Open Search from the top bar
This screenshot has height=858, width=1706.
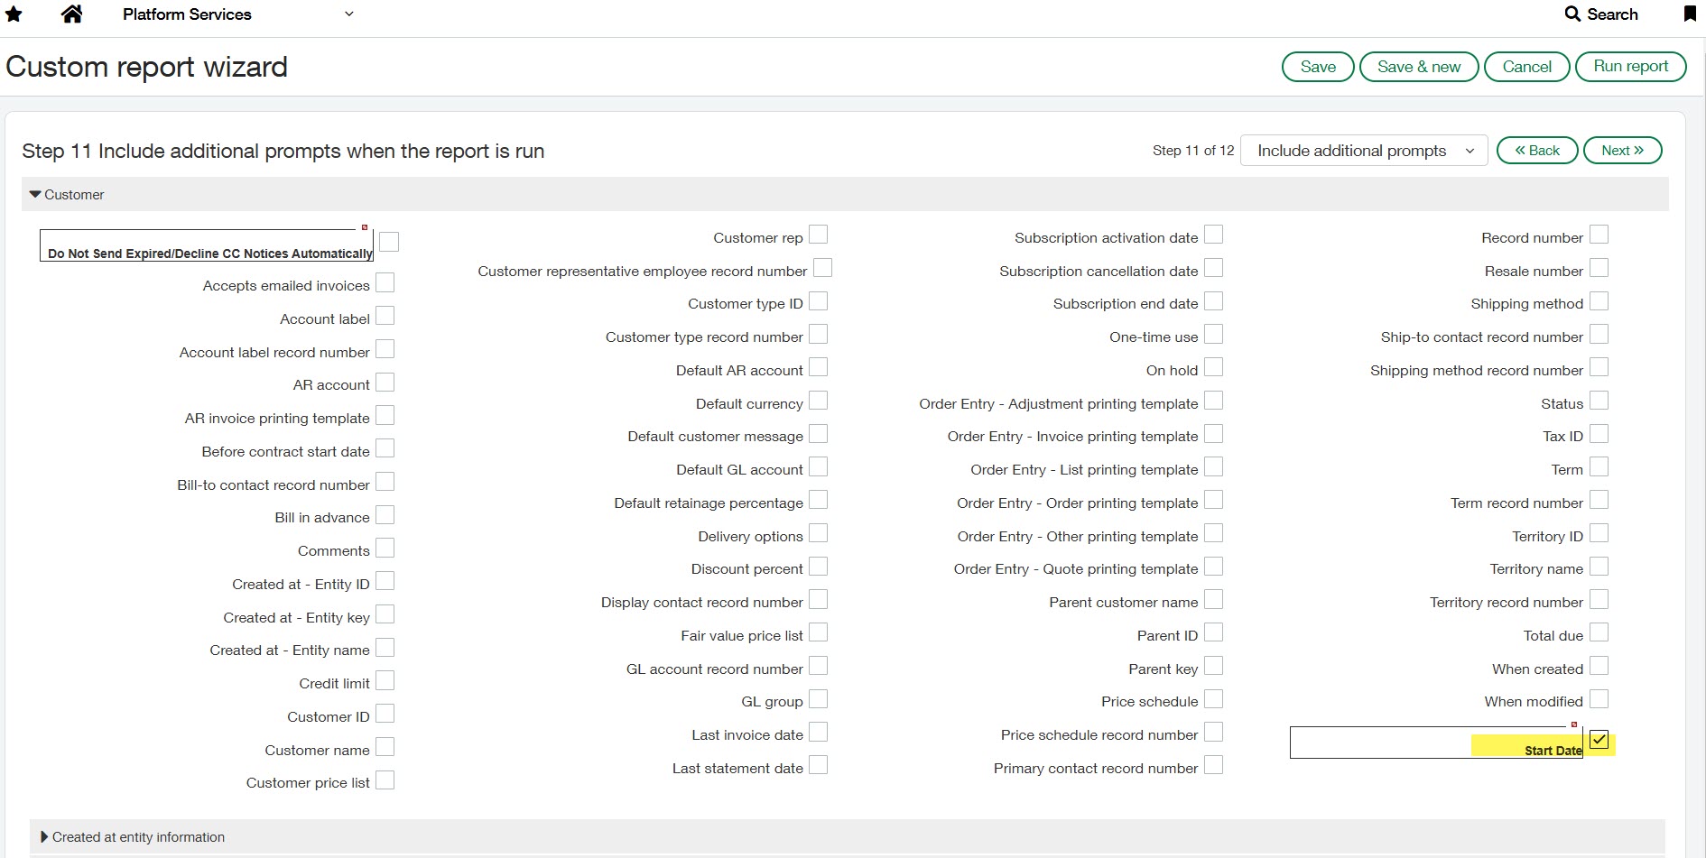pos(1602,14)
